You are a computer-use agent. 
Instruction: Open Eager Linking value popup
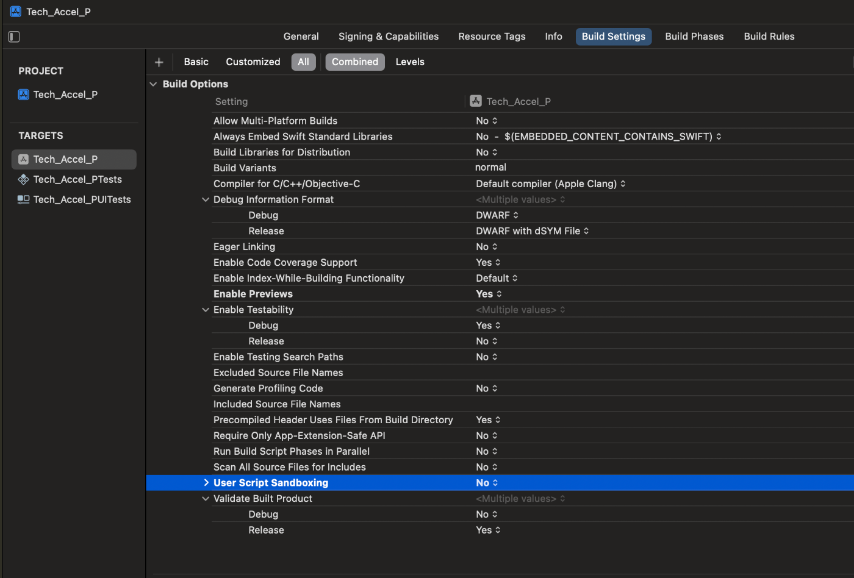[x=487, y=247]
